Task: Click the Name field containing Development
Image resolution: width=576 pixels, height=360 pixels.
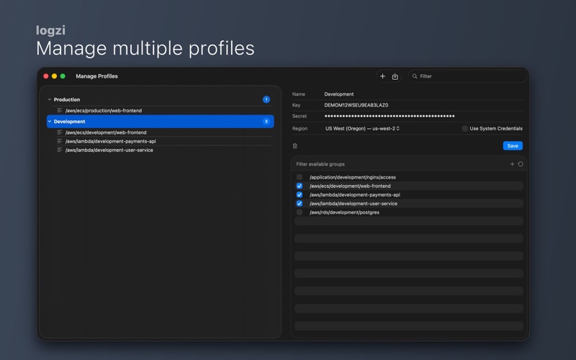Action: (423, 94)
